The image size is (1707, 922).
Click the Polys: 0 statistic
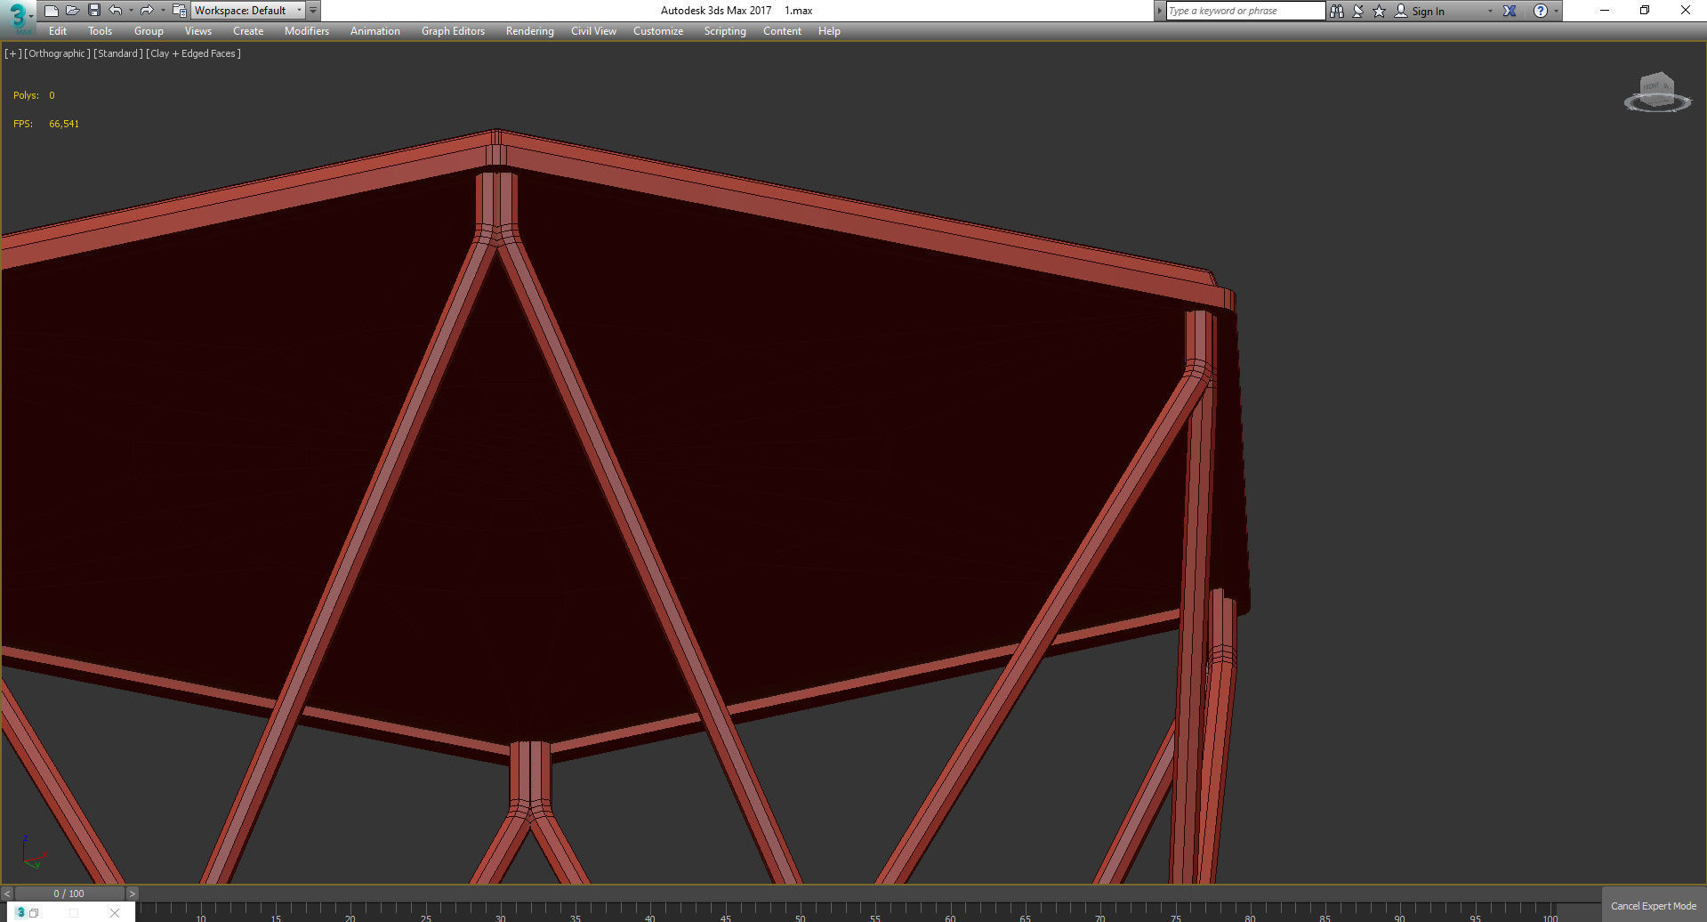[34, 95]
